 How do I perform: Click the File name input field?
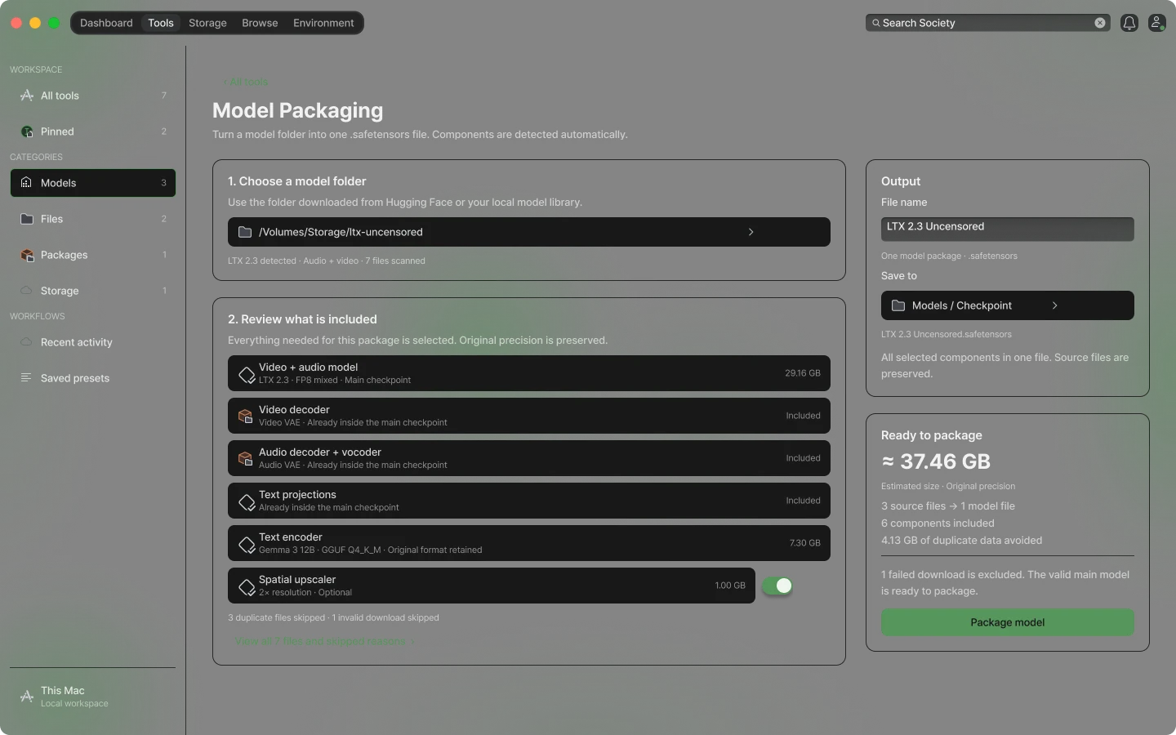1007,229
